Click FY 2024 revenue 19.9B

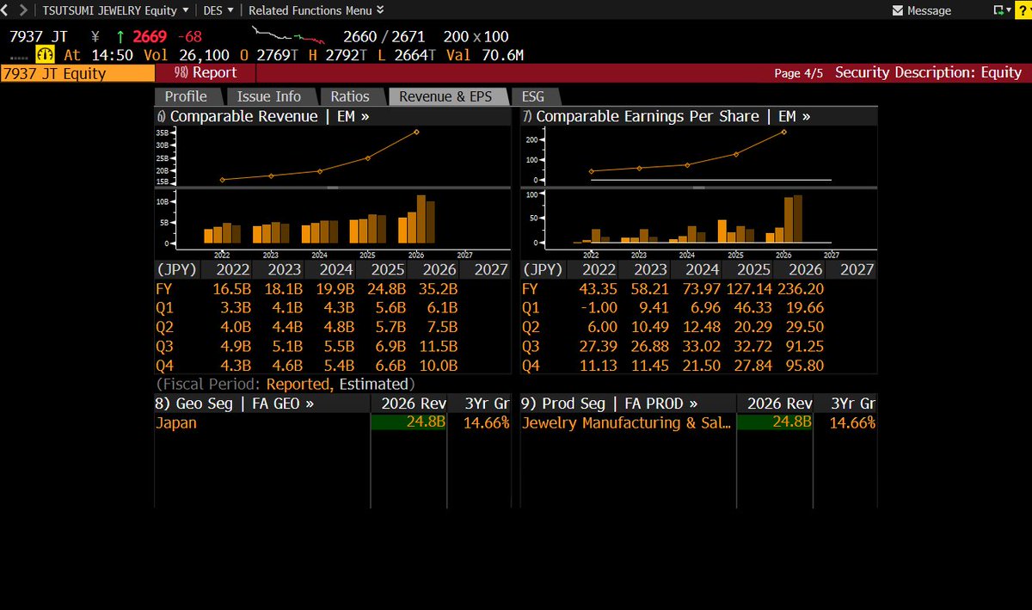tap(335, 288)
